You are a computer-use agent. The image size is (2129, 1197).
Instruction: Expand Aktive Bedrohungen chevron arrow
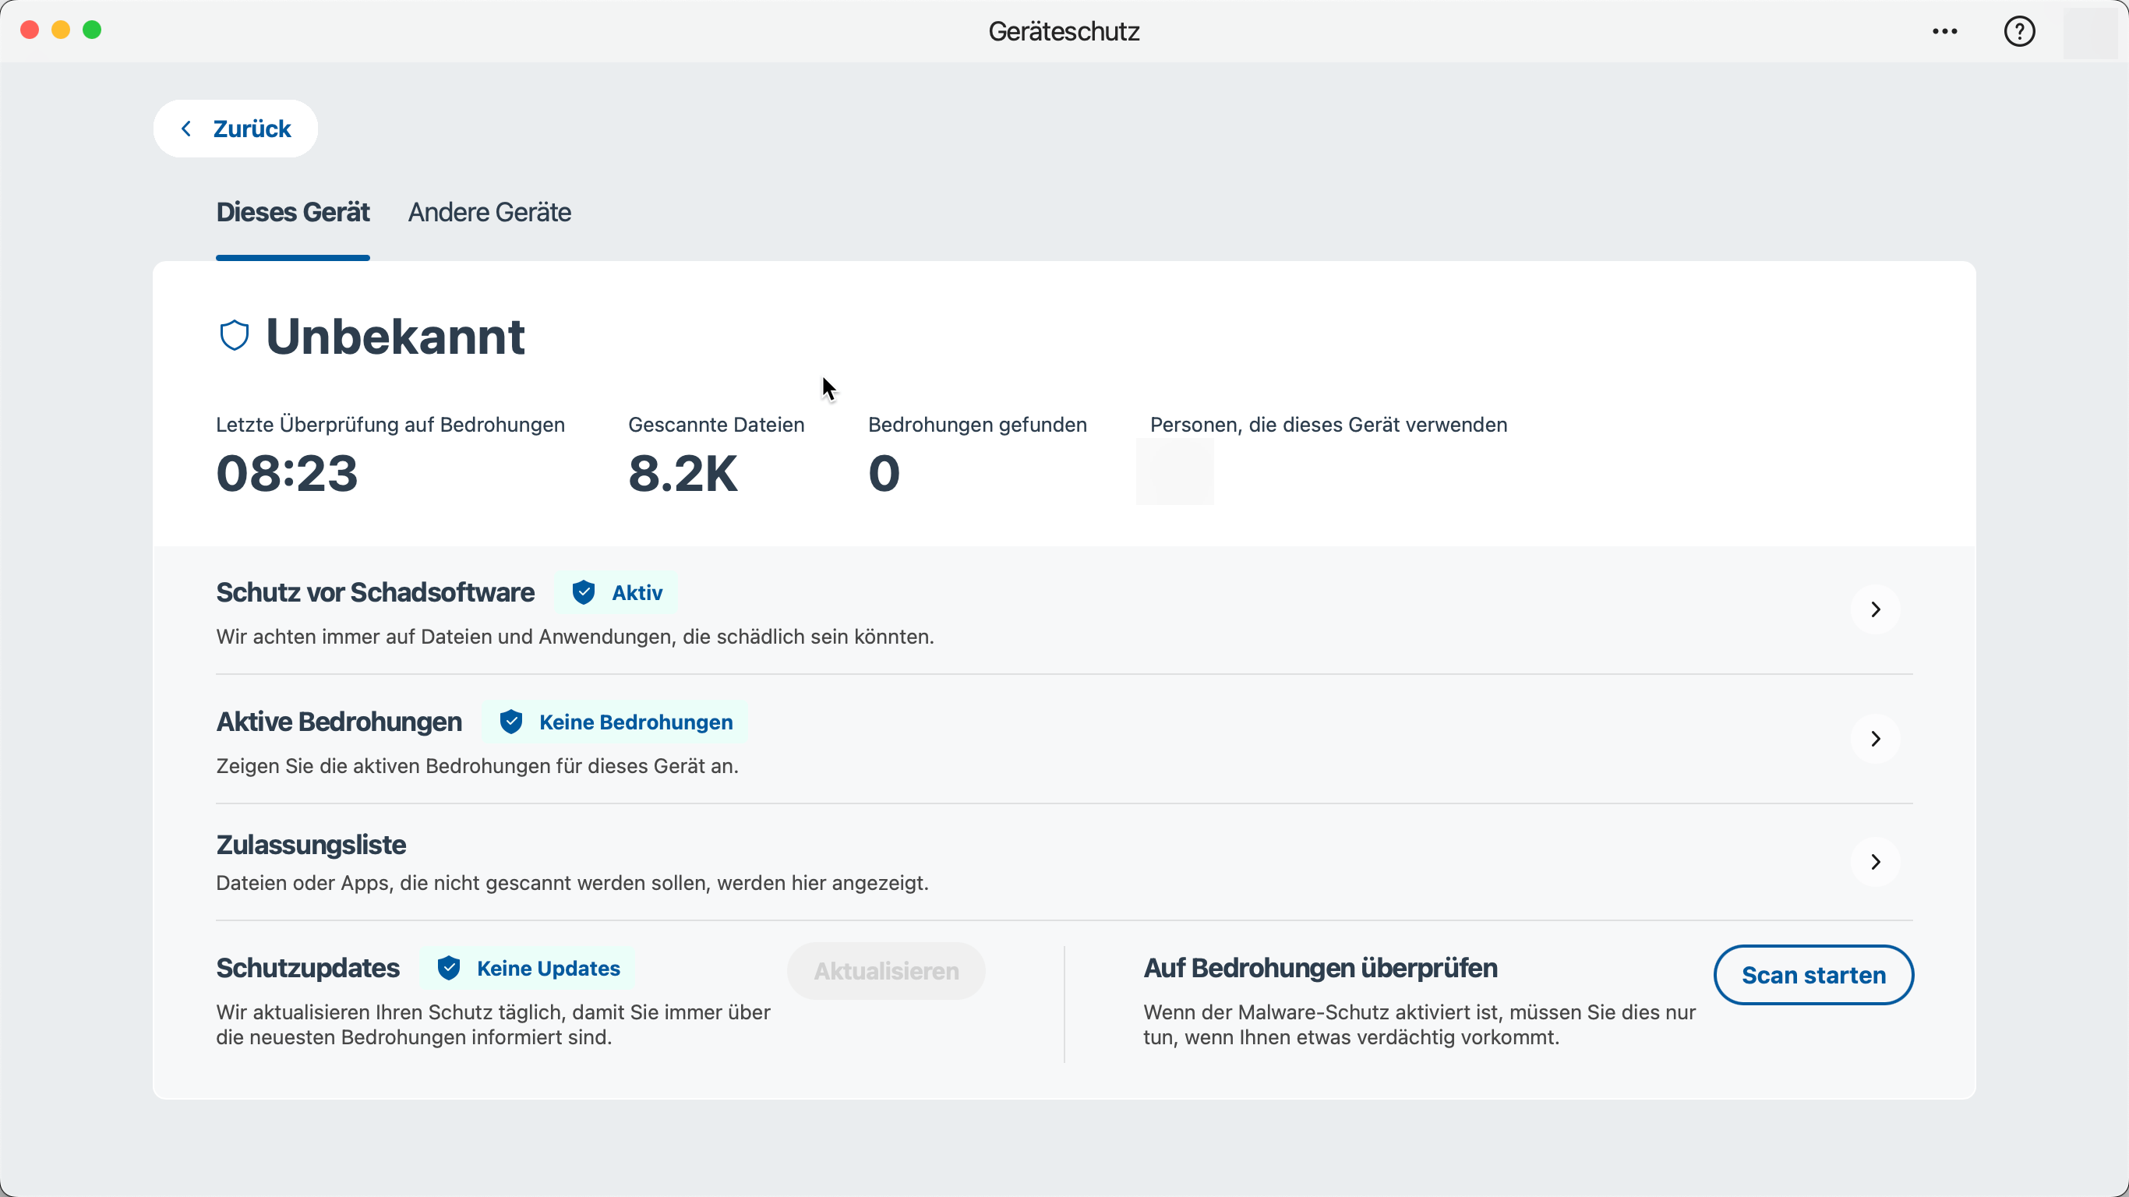1875,739
